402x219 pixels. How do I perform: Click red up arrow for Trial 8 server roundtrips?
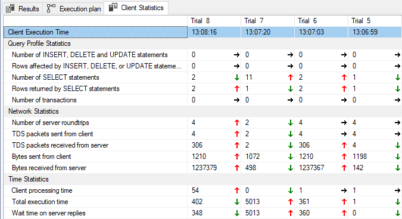[237, 123]
